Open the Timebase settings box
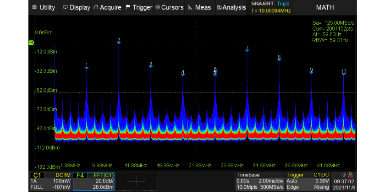 point(259,181)
